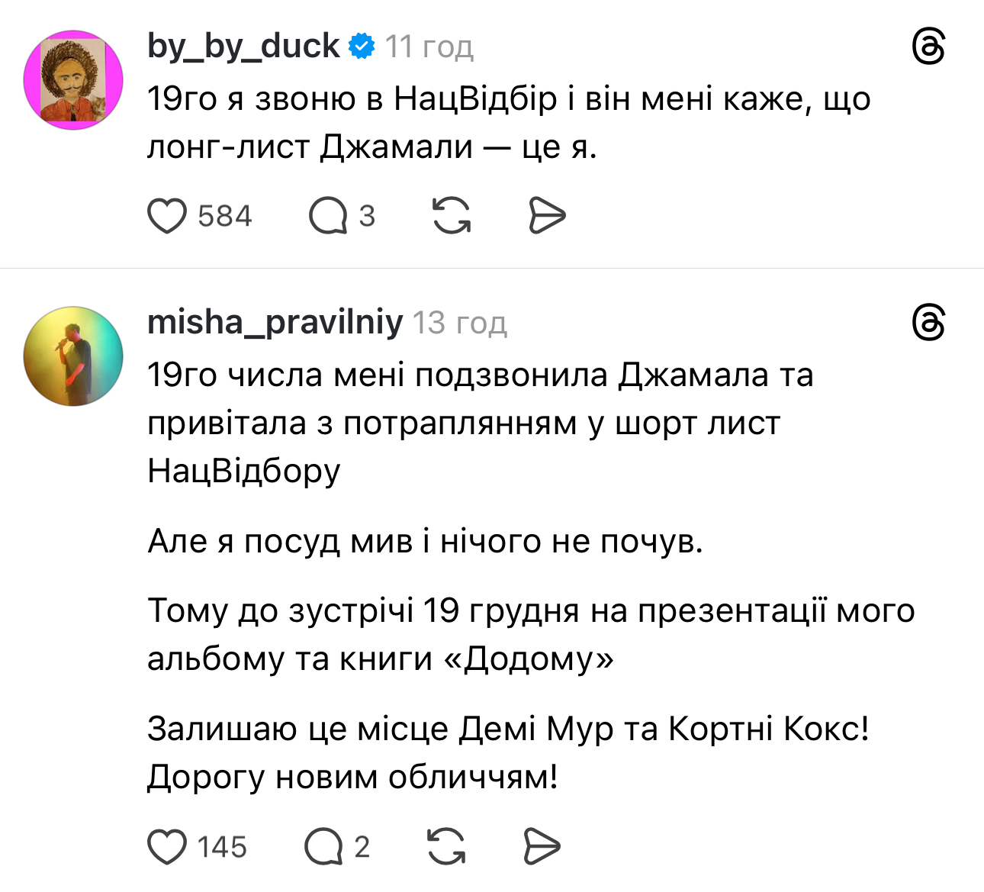The height and width of the screenshot is (892, 984).
Task: Like the misha_pravilniy post
Action: coord(167,847)
